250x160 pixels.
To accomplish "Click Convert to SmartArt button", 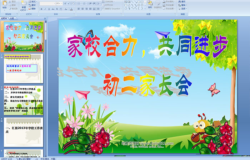I will click(x=112, y=9).
